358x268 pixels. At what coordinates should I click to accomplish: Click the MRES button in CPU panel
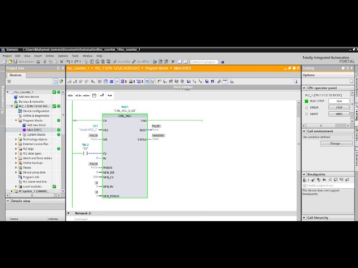(x=339, y=114)
